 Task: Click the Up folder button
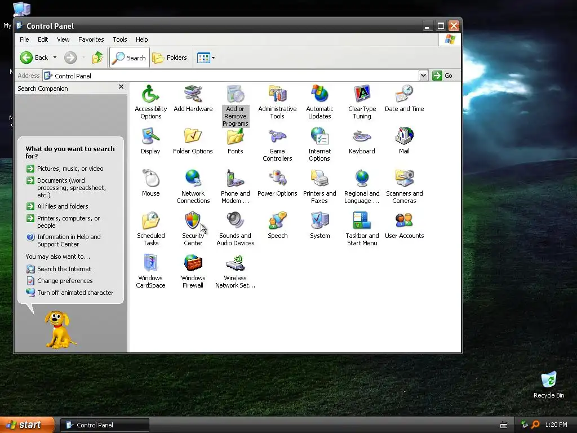97,58
